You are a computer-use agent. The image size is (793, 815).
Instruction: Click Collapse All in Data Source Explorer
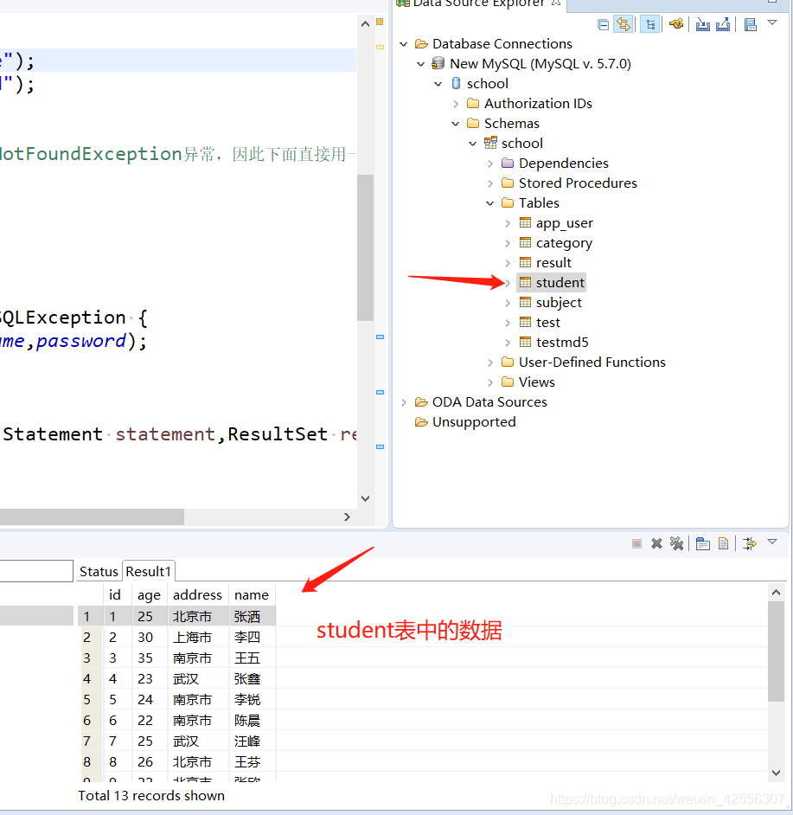click(603, 24)
